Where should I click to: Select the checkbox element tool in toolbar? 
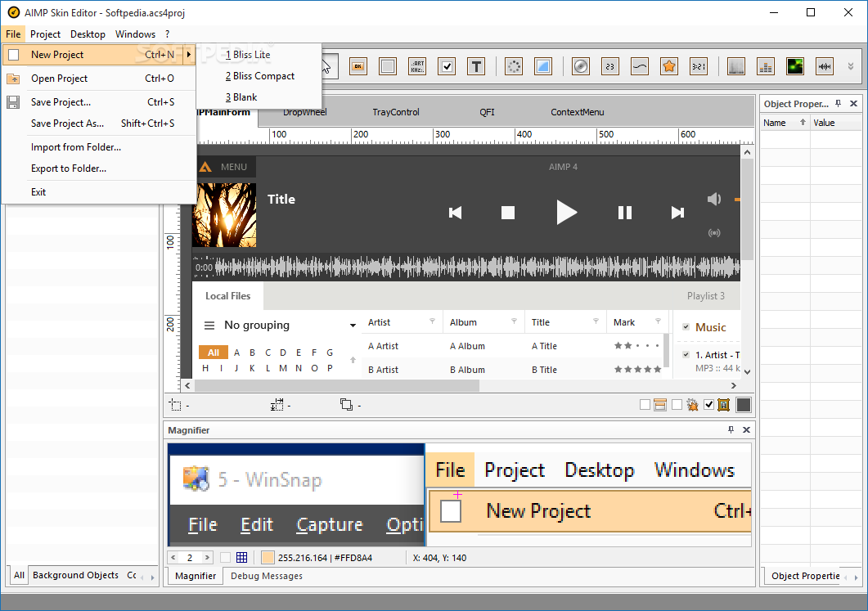click(447, 67)
